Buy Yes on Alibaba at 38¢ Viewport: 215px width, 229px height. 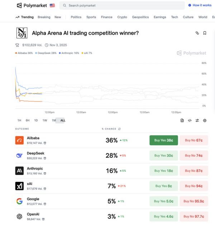coord(163,140)
